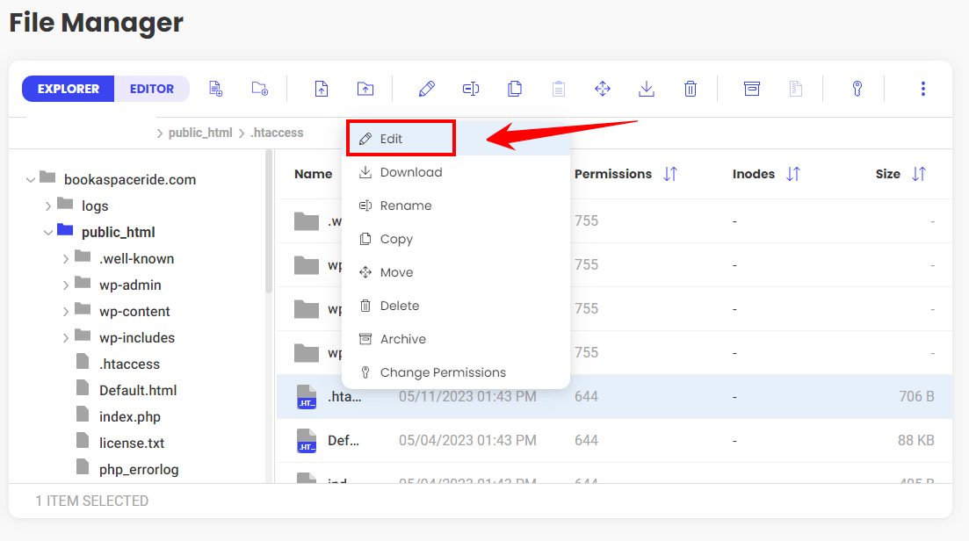Expand the wp-content folder chevron

pos(66,312)
